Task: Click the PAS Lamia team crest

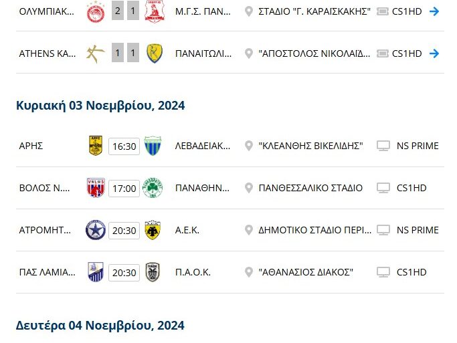Action: (96, 272)
